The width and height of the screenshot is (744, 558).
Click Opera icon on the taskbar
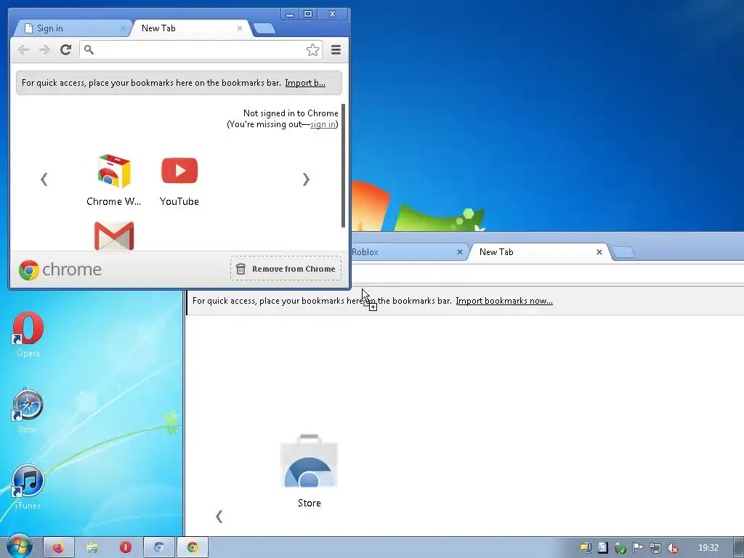[x=125, y=547]
